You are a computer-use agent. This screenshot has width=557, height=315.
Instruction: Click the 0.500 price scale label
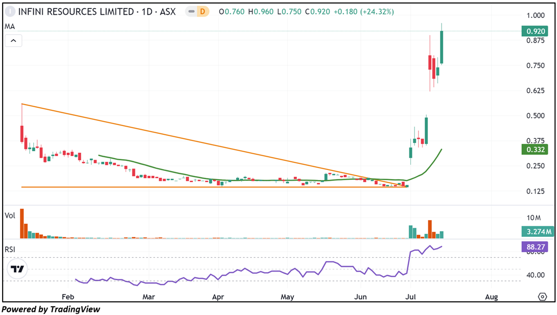(536, 116)
